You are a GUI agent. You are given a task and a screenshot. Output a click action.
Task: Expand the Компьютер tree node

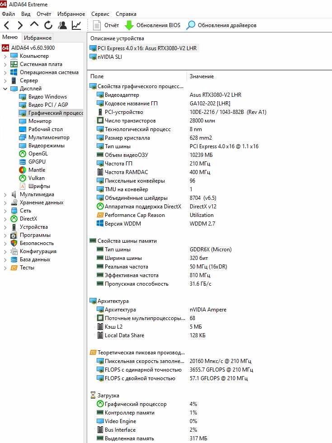(5, 56)
